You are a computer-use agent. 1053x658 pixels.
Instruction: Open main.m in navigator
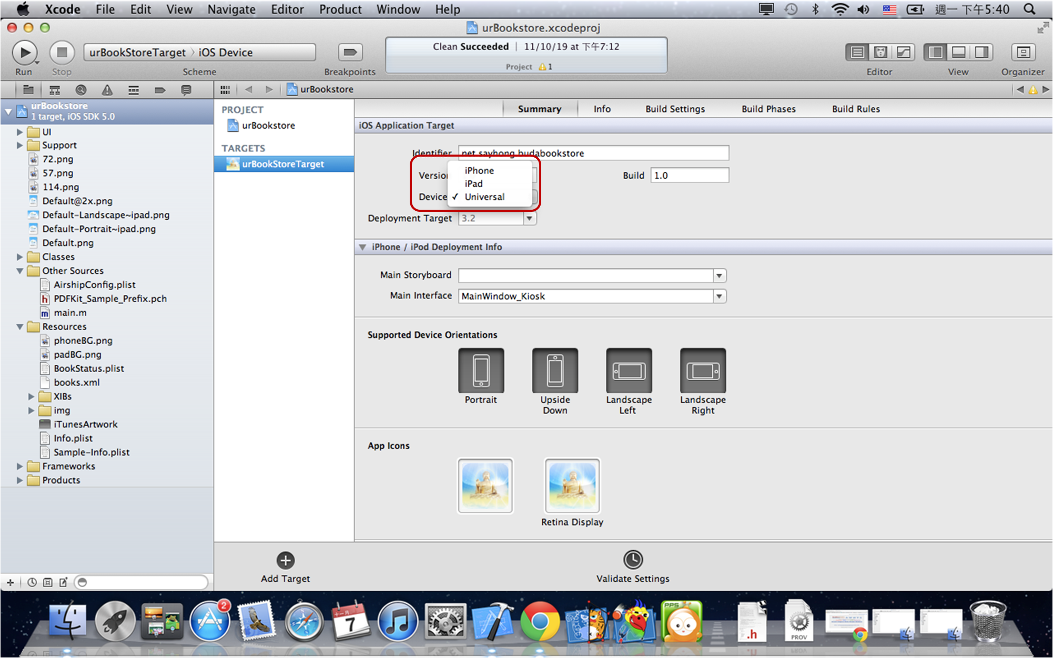[x=70, y=313]
